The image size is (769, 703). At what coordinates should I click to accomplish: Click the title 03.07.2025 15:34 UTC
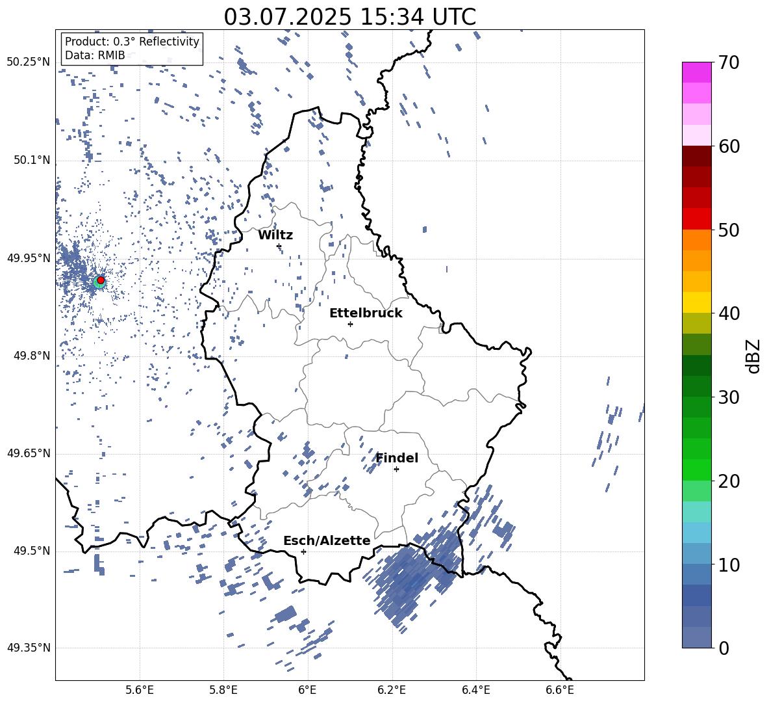point(349,17)
